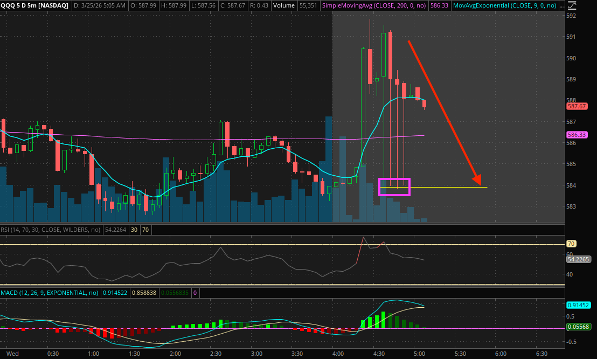Click the 6:30 time axis label

coord(542,354)
